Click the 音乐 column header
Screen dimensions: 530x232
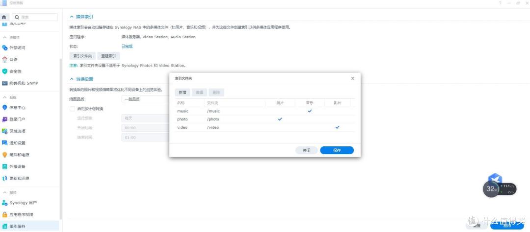[310, 103]
